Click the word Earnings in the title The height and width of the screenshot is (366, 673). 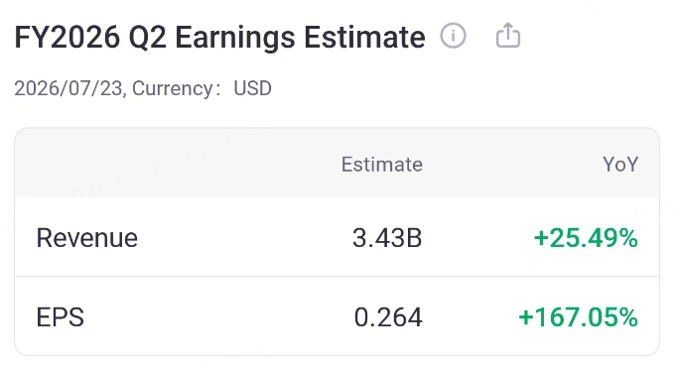[235, 38]
